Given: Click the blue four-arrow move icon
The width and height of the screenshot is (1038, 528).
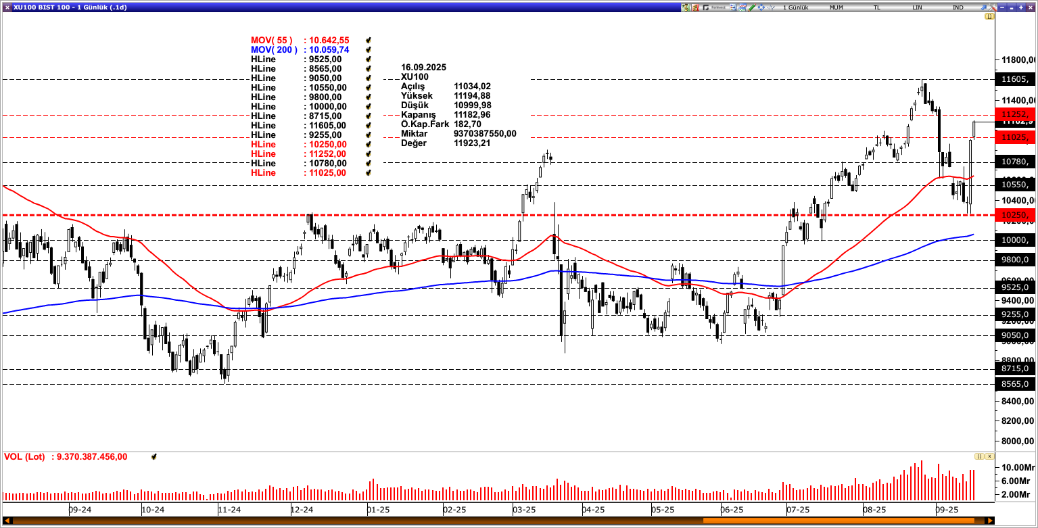Looking at the screenshot, I should pos(761,7).
